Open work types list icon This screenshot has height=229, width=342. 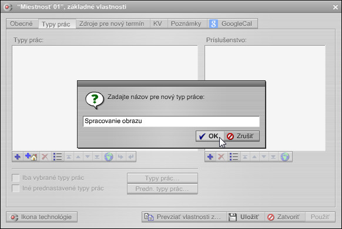tap(58, 156)
